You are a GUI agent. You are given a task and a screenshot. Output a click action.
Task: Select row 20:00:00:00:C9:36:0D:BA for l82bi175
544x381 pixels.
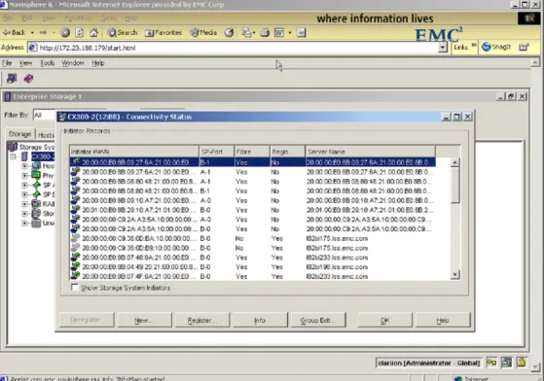(253, 238)
